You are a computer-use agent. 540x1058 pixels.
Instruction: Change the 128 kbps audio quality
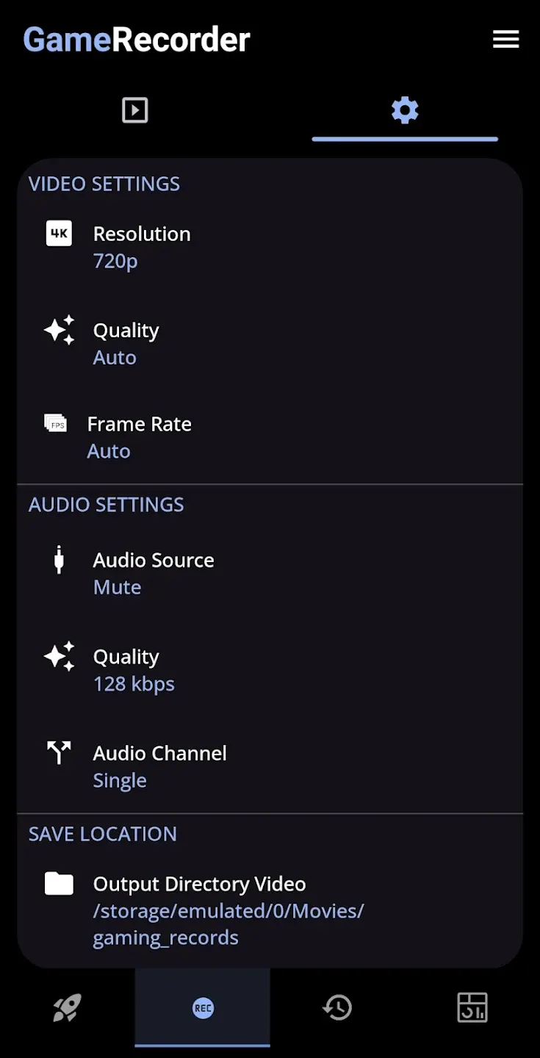coord(134,670)
